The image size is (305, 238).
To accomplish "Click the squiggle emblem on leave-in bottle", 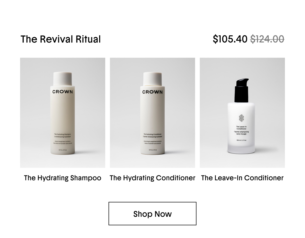I will coord(241,118).
